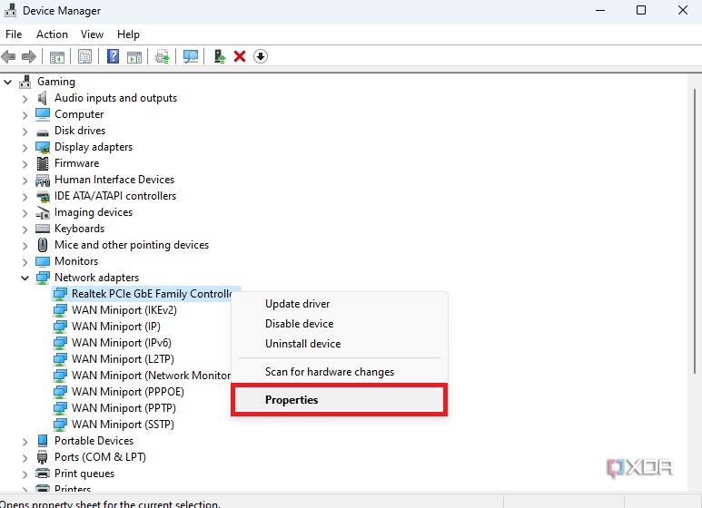The width and height of the screenshot is (702, 508).
Task: Click the Properties sheet toolbar icon
Action: [84, 57]
